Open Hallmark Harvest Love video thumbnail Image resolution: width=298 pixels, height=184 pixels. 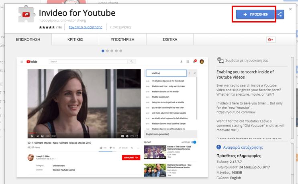point(155,170)
